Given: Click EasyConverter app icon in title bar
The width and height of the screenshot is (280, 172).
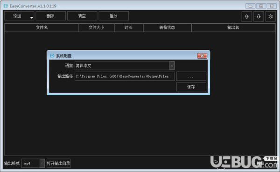Looking at the screenshot, I should click(x=6, y=6).
